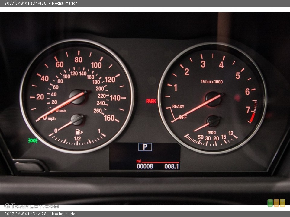The image size is (290, 217).
Task: Click the tachometer 7 mark
Action: [x=248, y=110]
